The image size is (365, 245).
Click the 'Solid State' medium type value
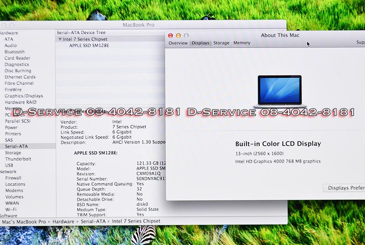tap(147, 209)
